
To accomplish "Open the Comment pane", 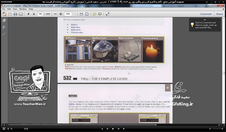I will coord(206,14).
